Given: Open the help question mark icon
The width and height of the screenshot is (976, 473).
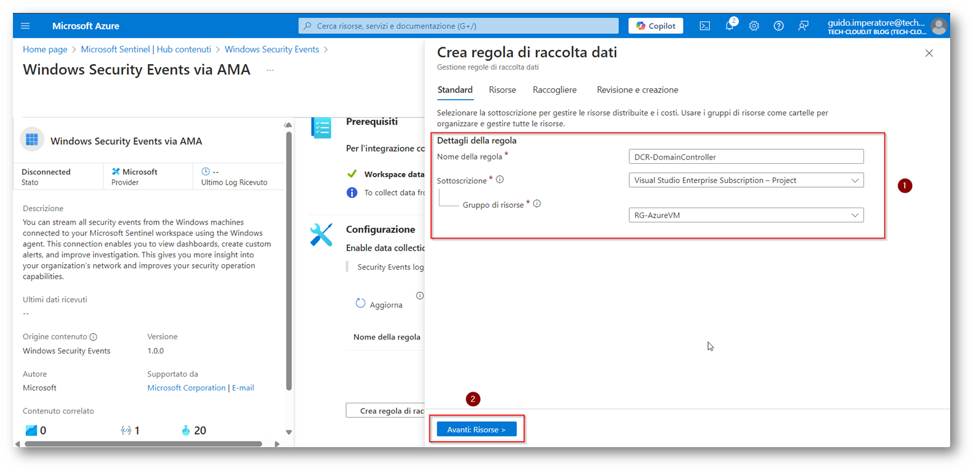Looking at the screenshot, I should (778, 26).
